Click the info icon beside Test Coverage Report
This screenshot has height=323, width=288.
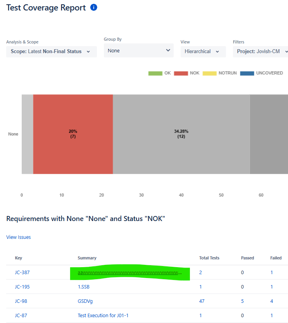tap(93, 7)
